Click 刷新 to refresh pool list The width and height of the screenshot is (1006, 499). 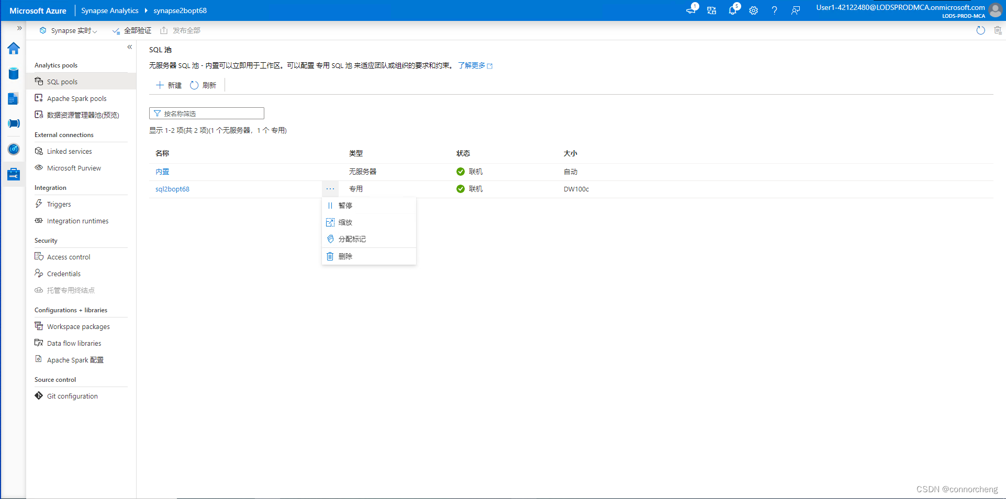pos(203,85)
